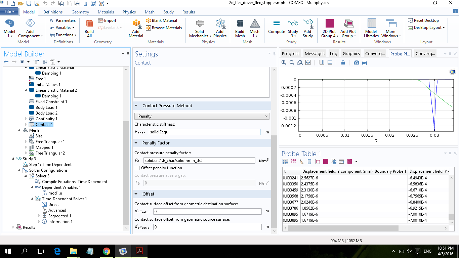
Task: Click the lock icon in plot toolbar
Action: 343,62
